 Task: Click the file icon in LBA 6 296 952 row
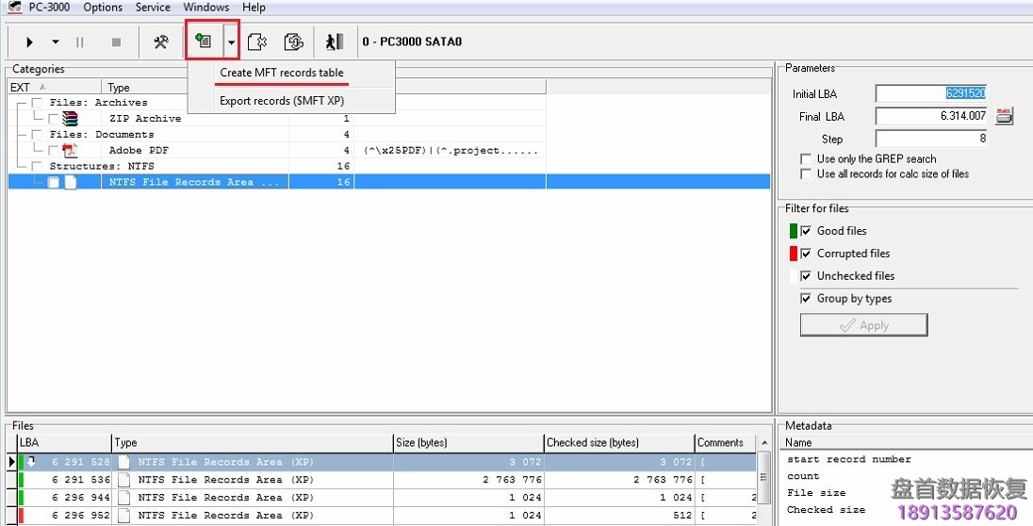[x=123, y=516]
